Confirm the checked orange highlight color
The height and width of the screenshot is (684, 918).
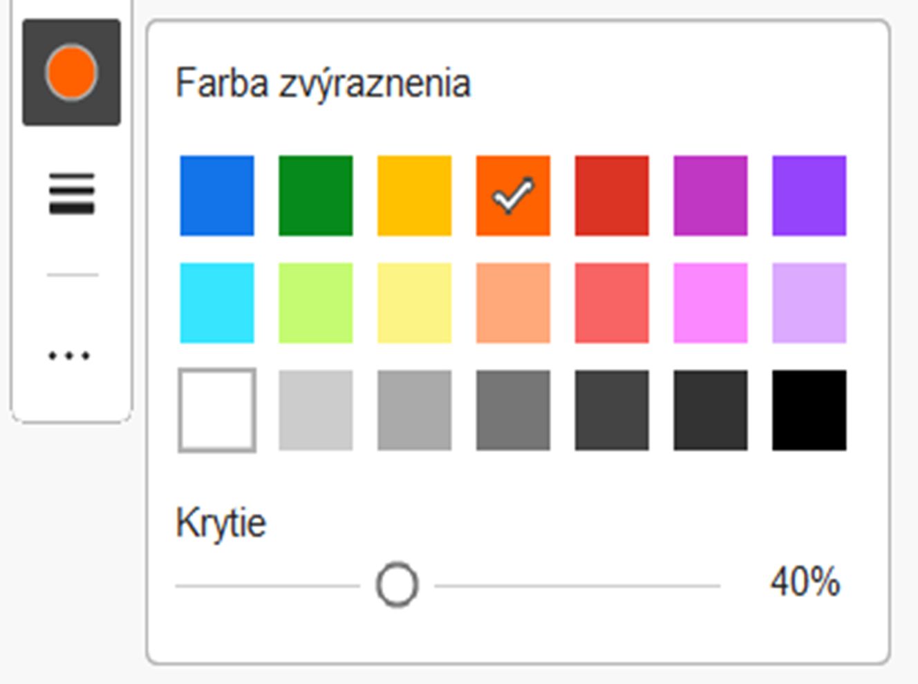point(512,196)
